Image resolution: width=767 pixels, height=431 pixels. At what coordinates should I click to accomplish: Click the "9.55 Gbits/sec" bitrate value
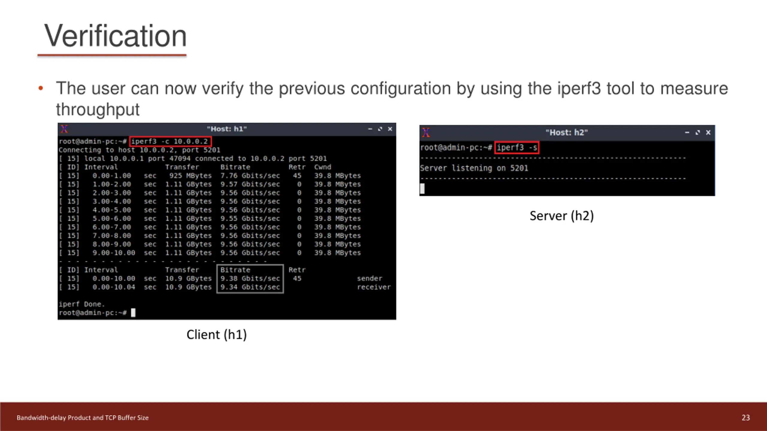pyautogui.click(x=250, y=218)
